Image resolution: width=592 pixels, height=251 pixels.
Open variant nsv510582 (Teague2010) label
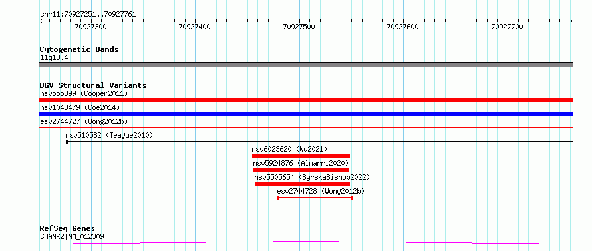pos(109,135)
